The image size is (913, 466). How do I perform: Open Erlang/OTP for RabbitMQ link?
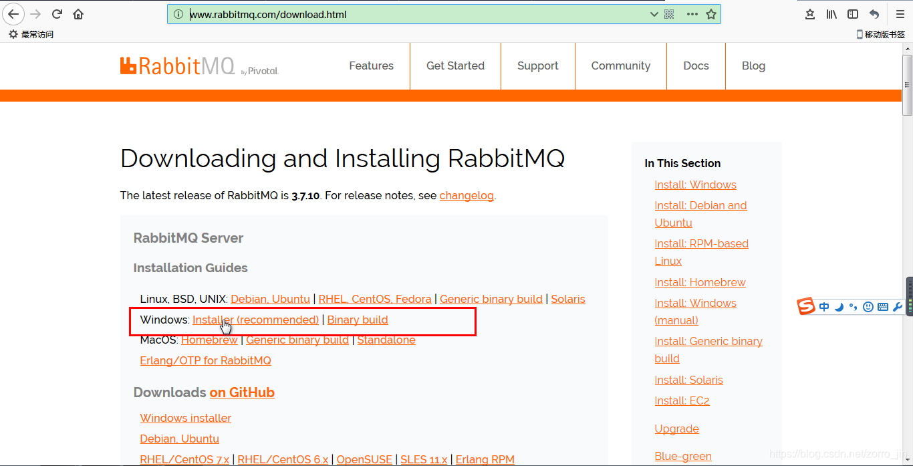click(206, 360)
